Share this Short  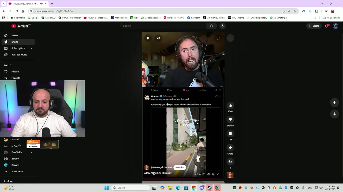click(230, 148)
